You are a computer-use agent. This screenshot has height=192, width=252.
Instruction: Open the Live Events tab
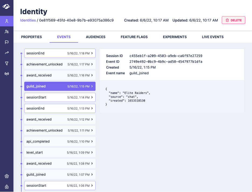pos(213,37)
